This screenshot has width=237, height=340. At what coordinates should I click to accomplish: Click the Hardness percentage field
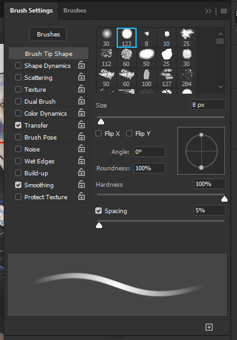click(x=209, y=184)
